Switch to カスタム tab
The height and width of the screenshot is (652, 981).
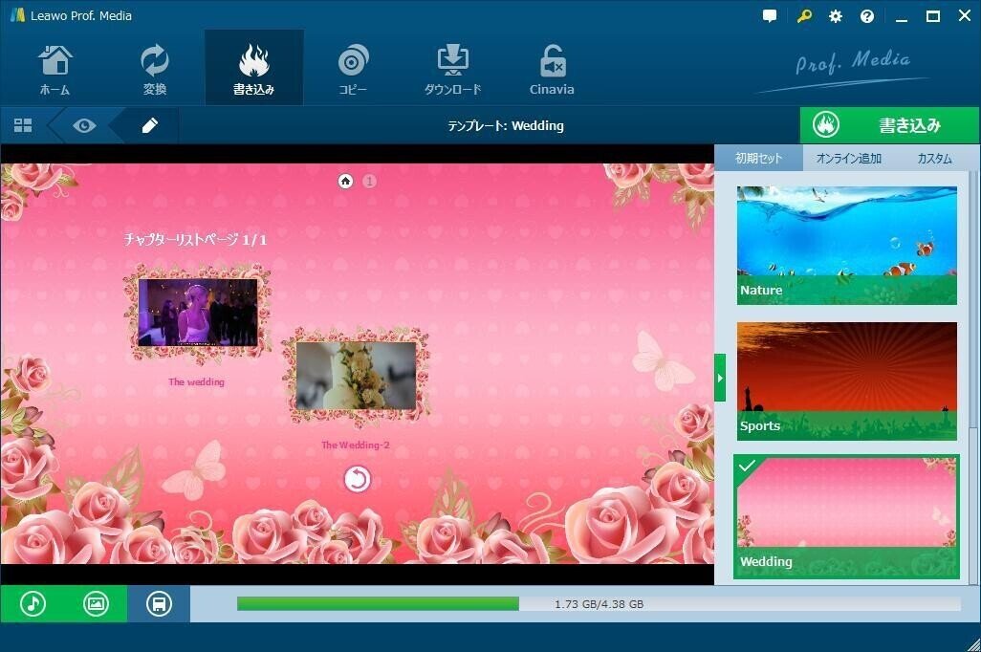point(934,159)
